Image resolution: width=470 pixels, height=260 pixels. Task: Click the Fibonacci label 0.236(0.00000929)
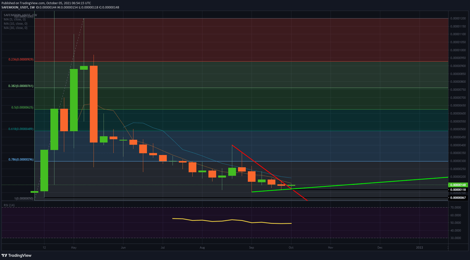point(21,59)
